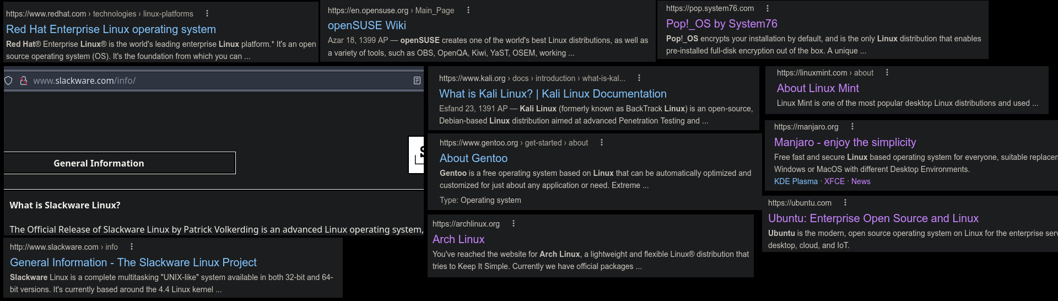The height and width of the screenshot is (301, 1058).
Task: Click the insecure connection padlock icon
Action: tap(24, 80)
